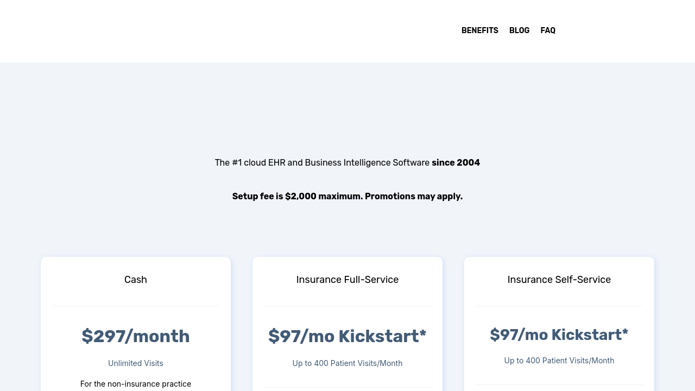695x391 pixels.
Task: Go to the BLOG page
Action: coord(519,30)
